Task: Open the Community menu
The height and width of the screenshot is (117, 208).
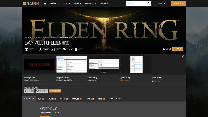Action: pyautogui.click(x=90, y=3)
